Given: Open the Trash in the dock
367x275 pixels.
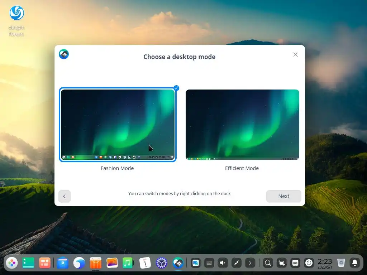Looking at the screenshot, I should tap(341, 263).
